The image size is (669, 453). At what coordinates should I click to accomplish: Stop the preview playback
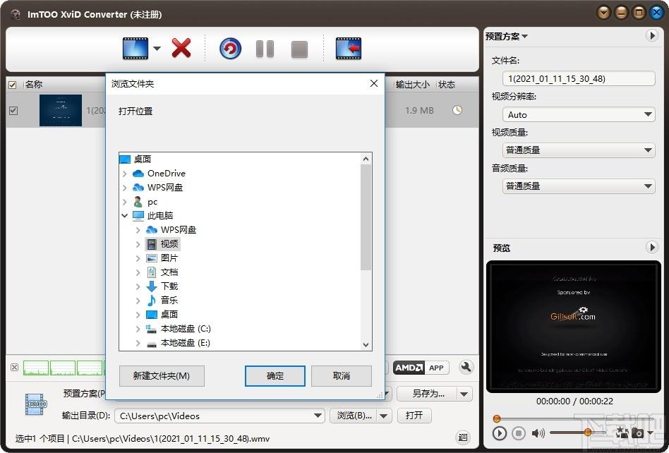[519, 433]
